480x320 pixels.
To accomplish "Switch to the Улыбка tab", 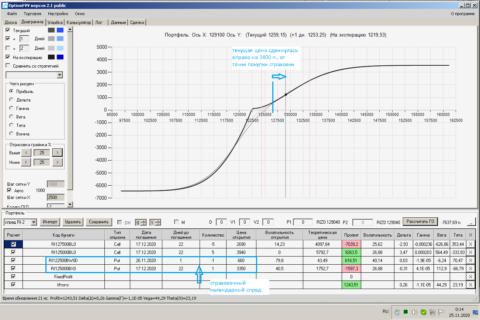I will [55, 23].
